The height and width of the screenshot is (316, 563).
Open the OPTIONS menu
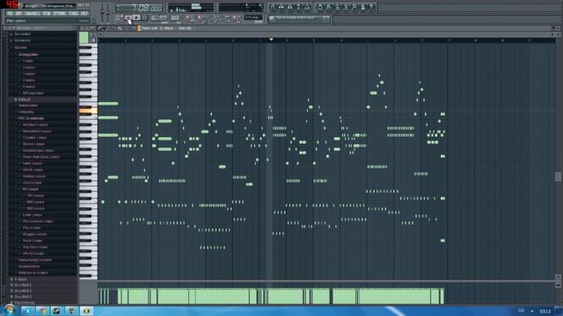pos(59,13)
